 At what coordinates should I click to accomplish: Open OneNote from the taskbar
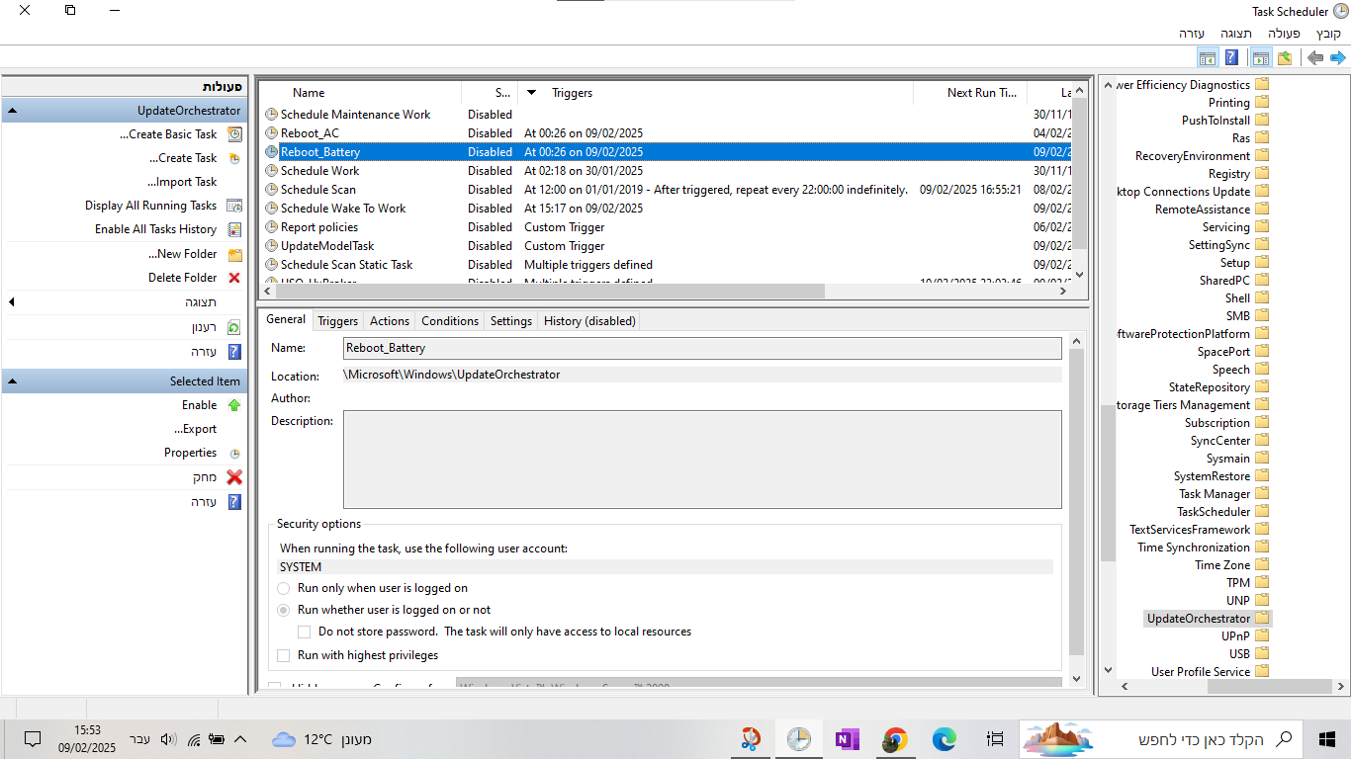pyautogui.click(x=848, y=739)
